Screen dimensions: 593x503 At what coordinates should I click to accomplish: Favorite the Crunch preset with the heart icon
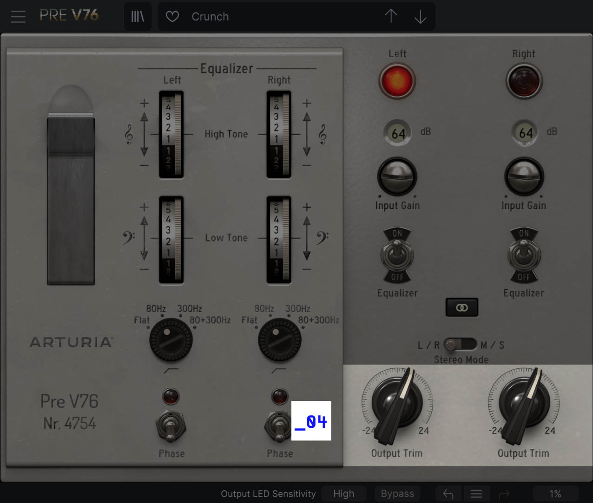[x=172, y=16]
